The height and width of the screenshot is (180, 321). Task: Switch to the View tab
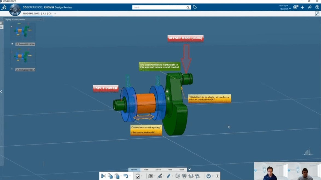click(146, 170)
